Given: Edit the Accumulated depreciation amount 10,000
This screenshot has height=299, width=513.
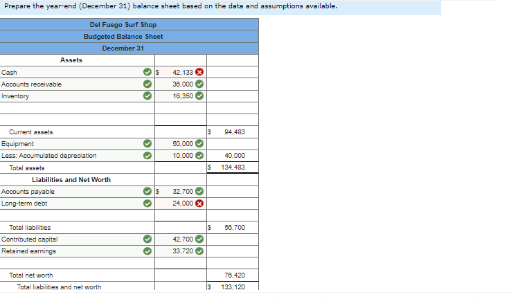Looking at the screenshot, I should [x=181, y=156].
